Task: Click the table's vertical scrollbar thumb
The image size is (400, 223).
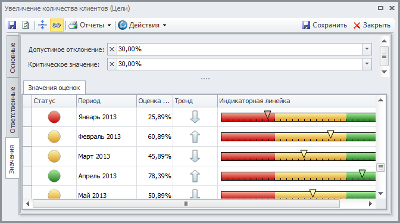Action: (380, 168)
